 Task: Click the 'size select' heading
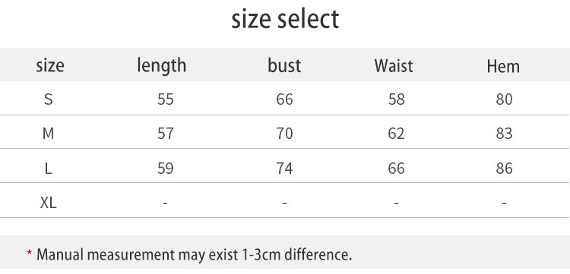coord(285,20)
